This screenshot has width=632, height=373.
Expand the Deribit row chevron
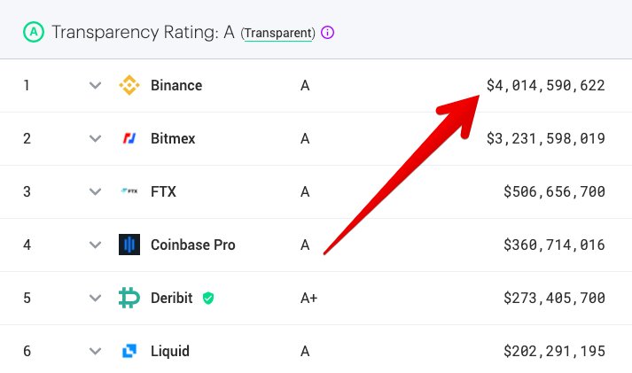click(95, 298)
